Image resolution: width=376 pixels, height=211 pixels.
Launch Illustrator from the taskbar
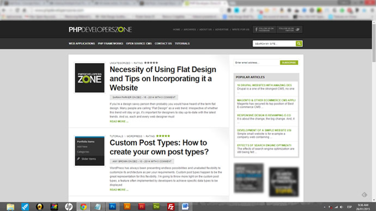click(127, 207)
